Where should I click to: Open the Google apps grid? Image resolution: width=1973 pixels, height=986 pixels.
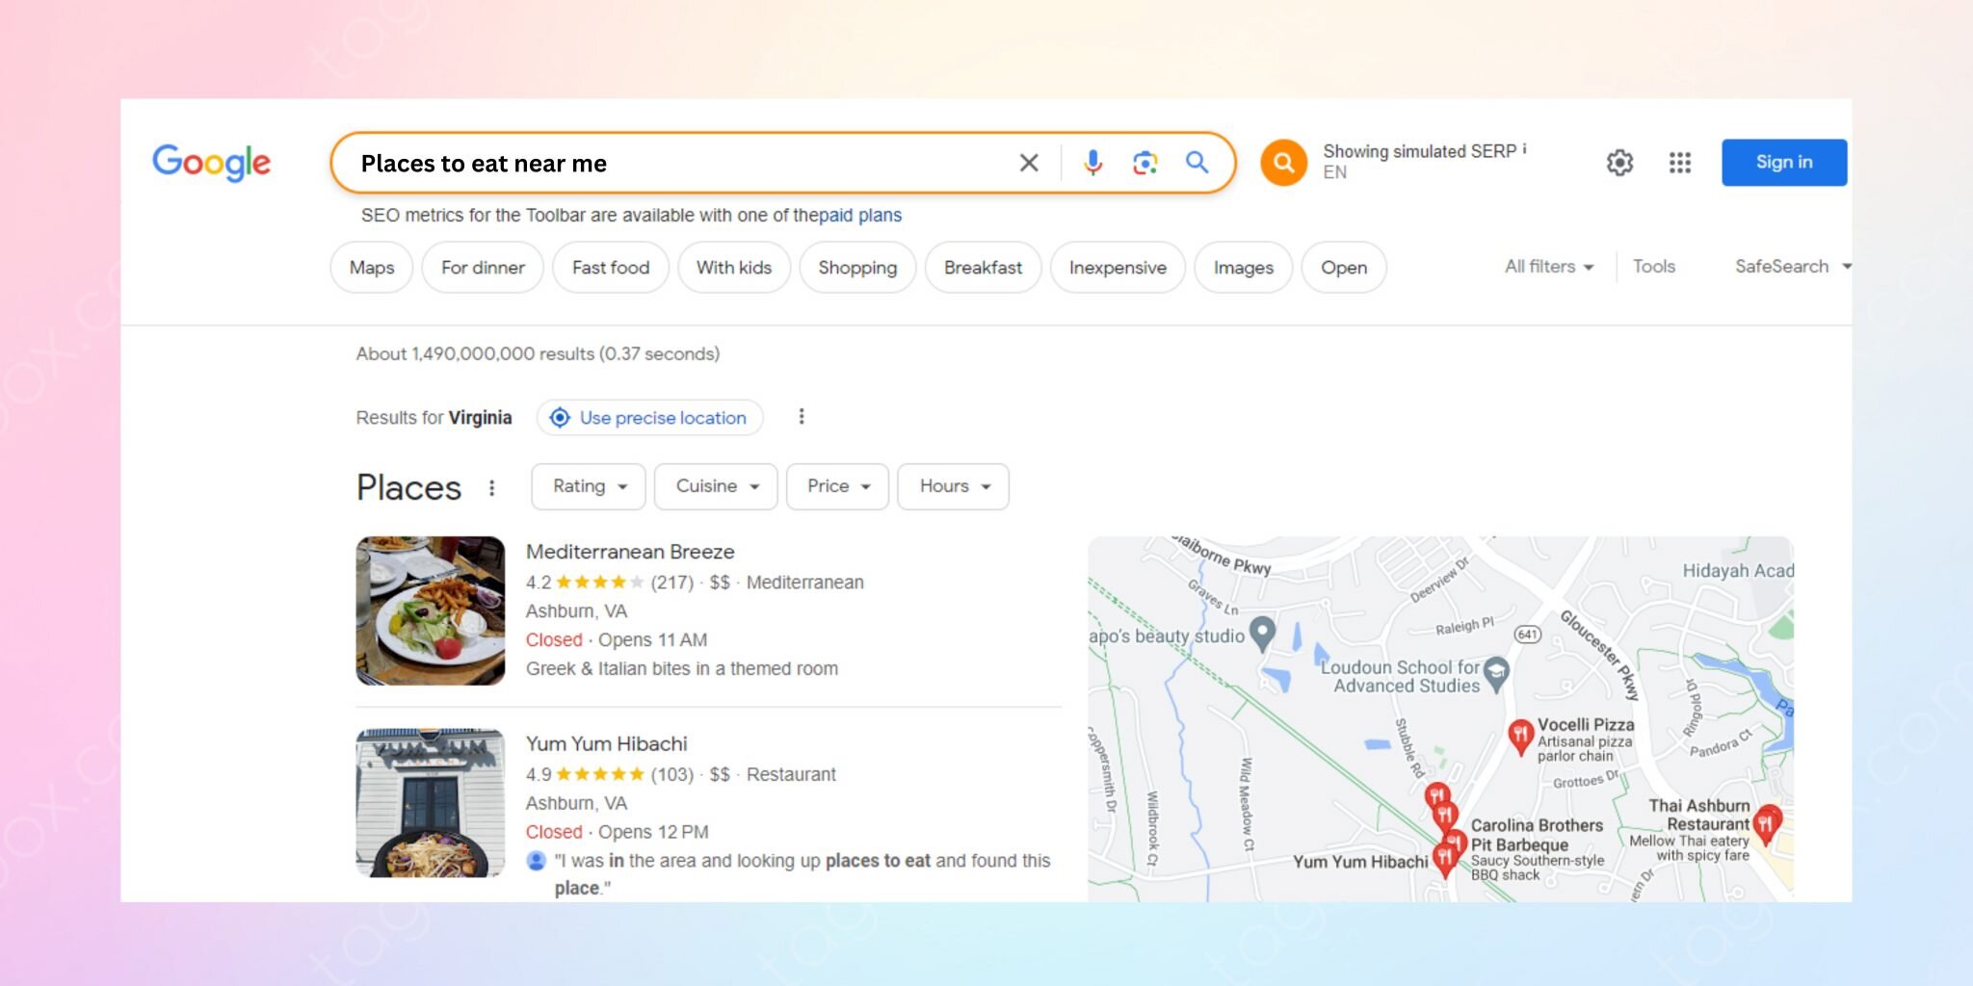pos(1679,163)
